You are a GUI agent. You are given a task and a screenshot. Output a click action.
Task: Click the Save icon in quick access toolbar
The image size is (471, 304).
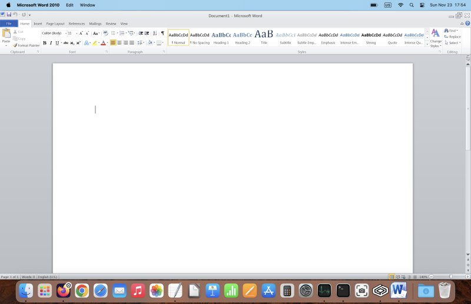click(x=9, y=14)
